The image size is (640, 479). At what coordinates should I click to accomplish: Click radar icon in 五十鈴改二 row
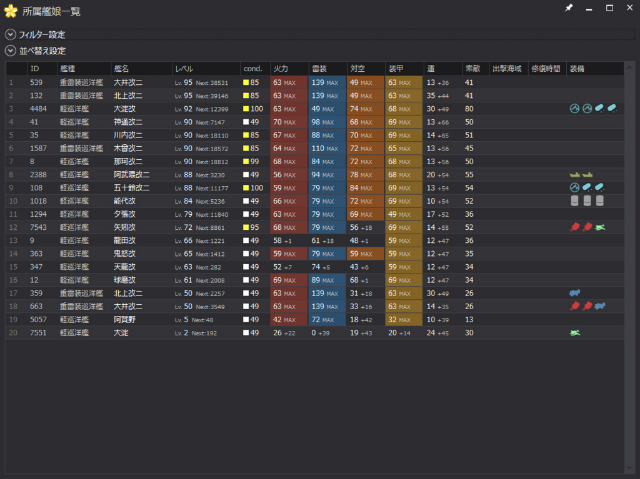(x=575, y=188)
